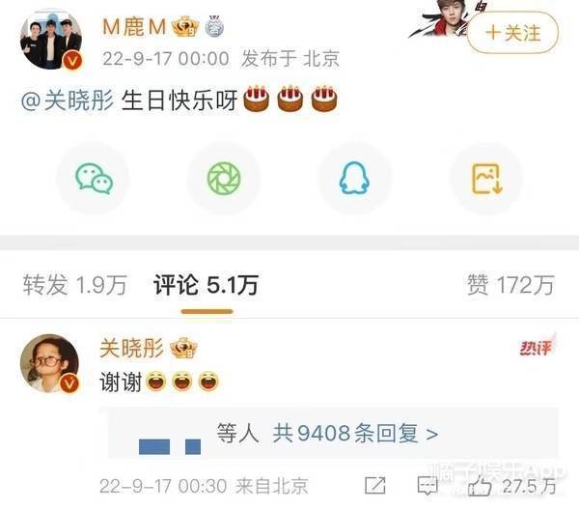The height and width of the screenshot is (511, 579).
Task: Share post to QQ penguin icon
Action: pos(354,179)
